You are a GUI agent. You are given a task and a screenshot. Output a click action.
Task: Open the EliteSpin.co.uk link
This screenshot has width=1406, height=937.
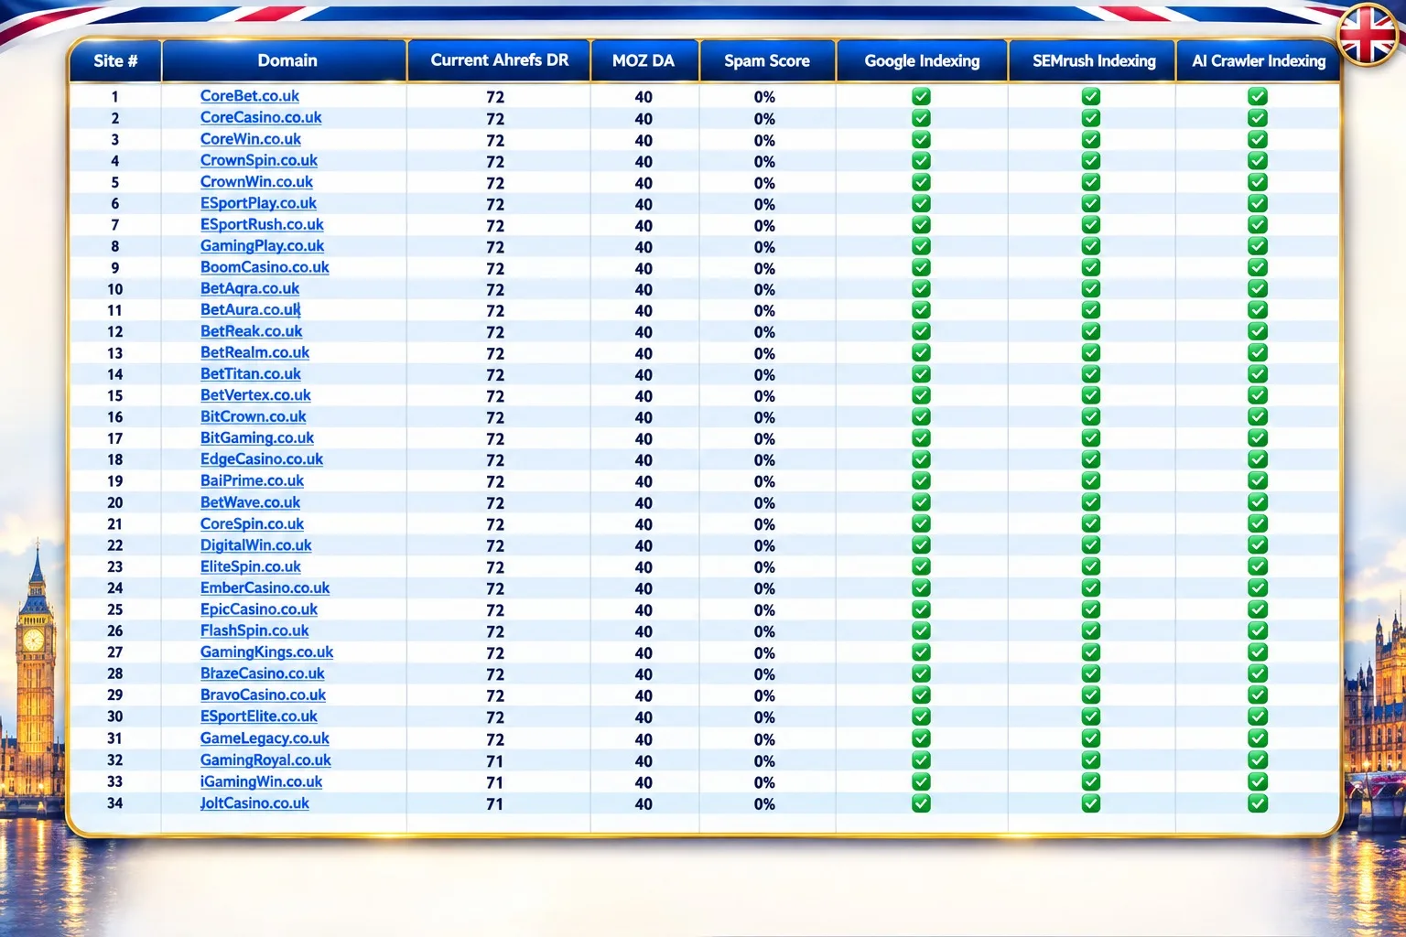point(251,566)
